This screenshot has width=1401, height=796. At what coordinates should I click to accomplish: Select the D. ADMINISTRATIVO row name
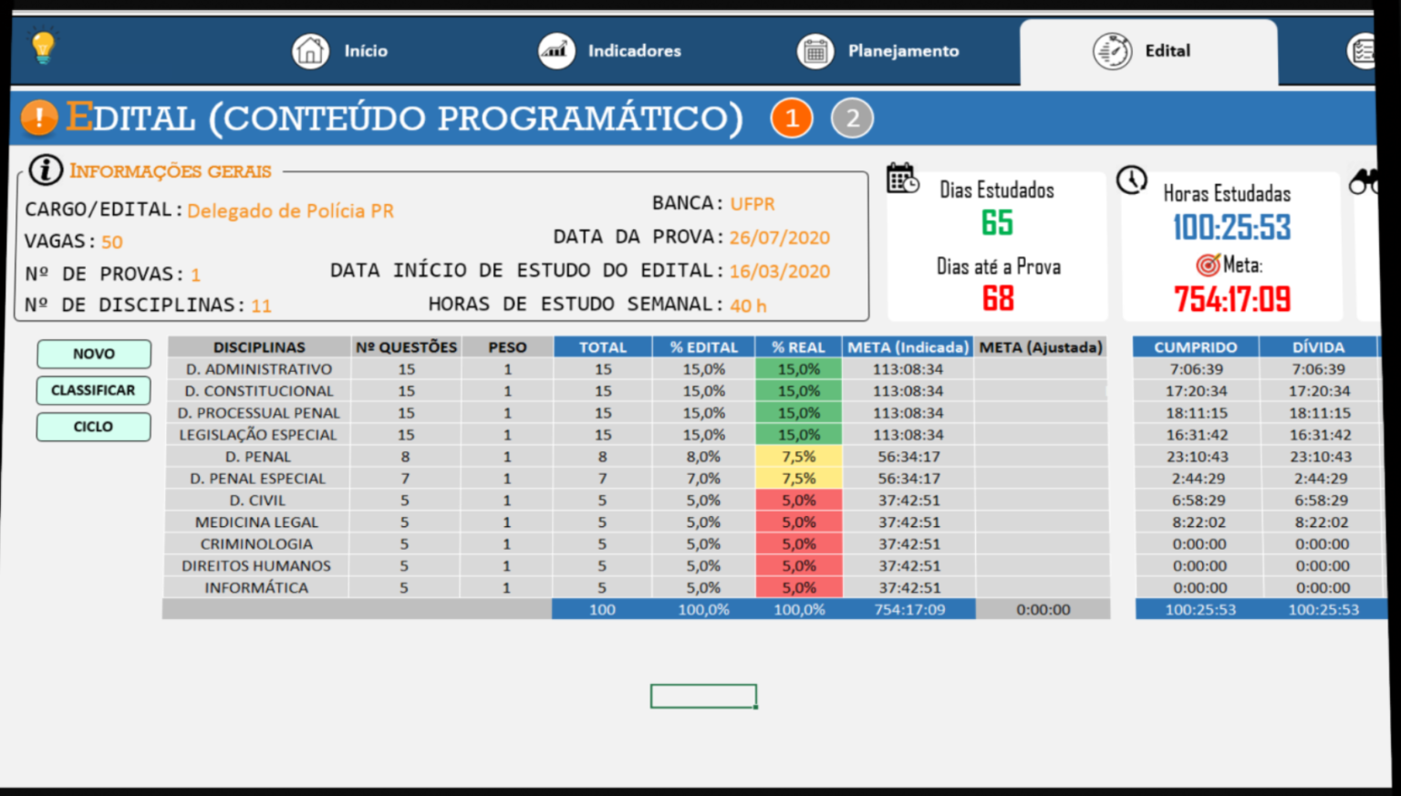point(259,369)
